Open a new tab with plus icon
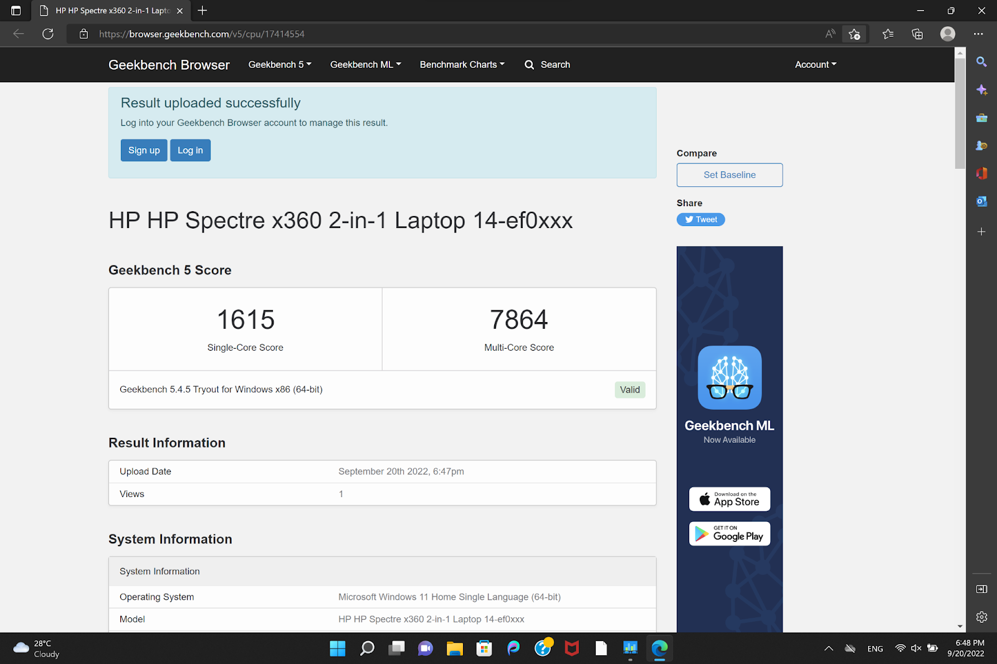This screenshot has width=997, height=664. (x=203, y=11)
